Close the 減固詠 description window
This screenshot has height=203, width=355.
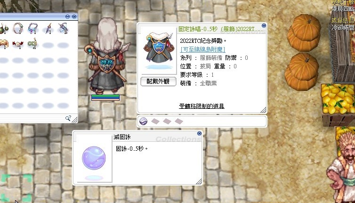[199, 133]
